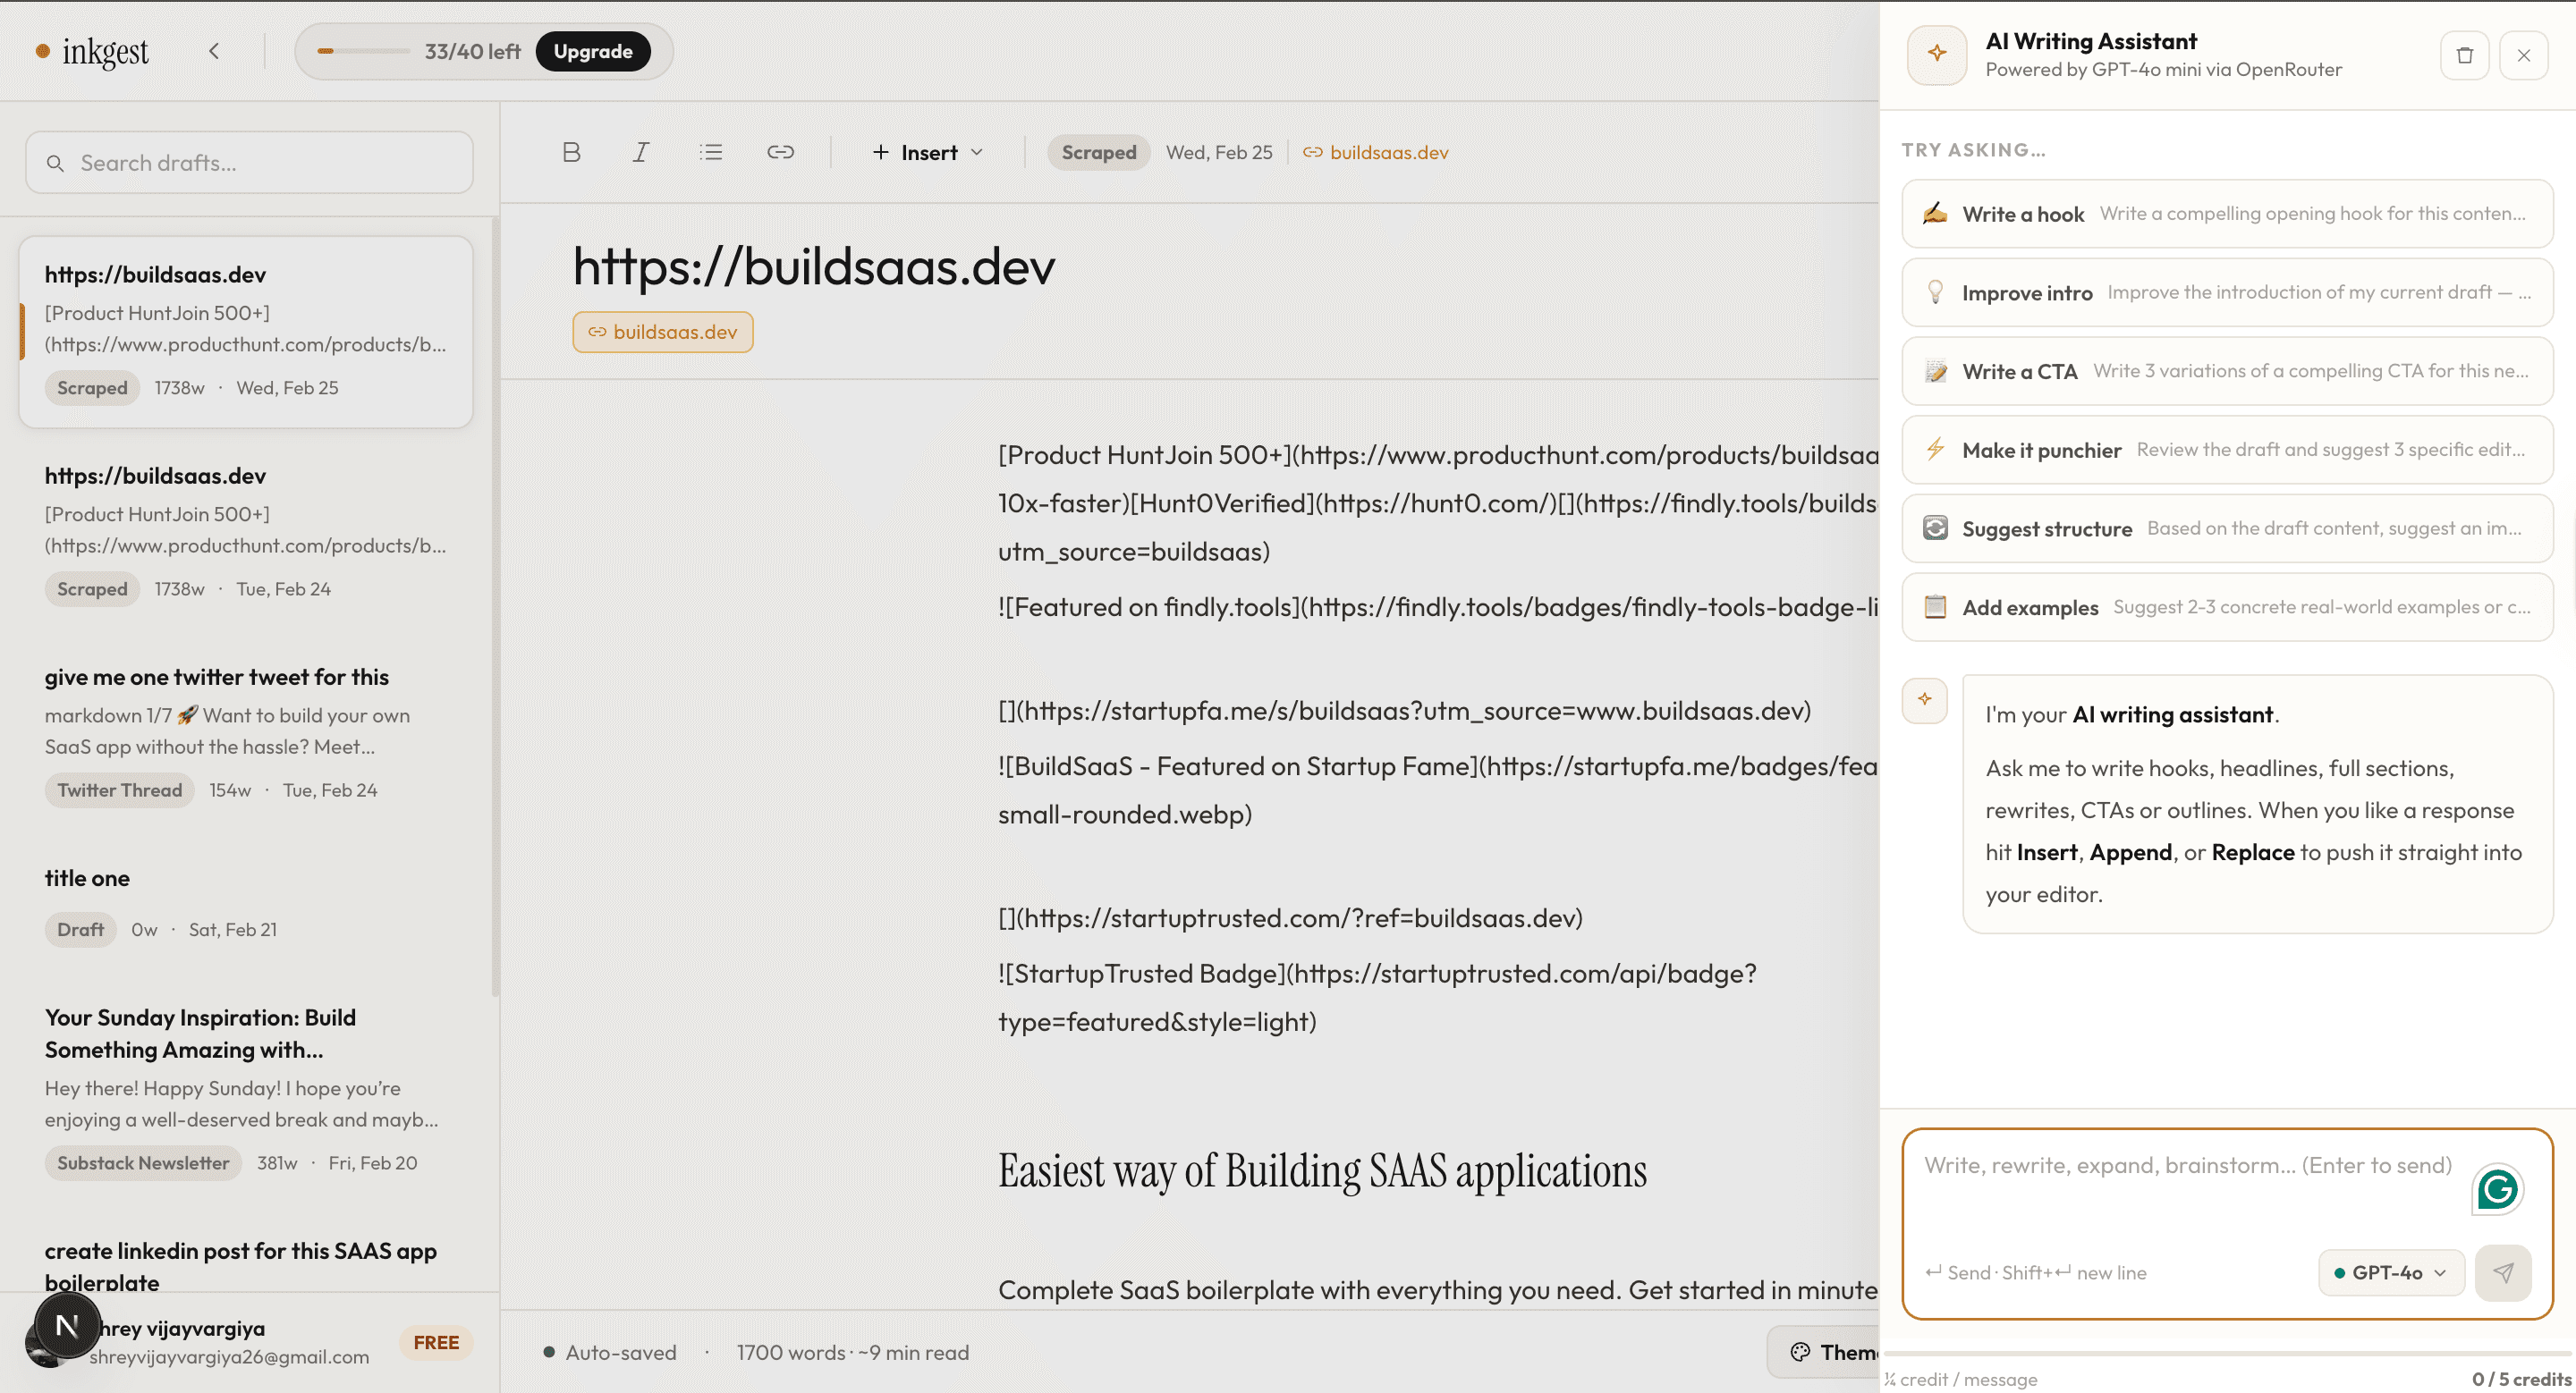Clear the chat with the trash icon
2576x1393 pixels.
[2465, 55]
